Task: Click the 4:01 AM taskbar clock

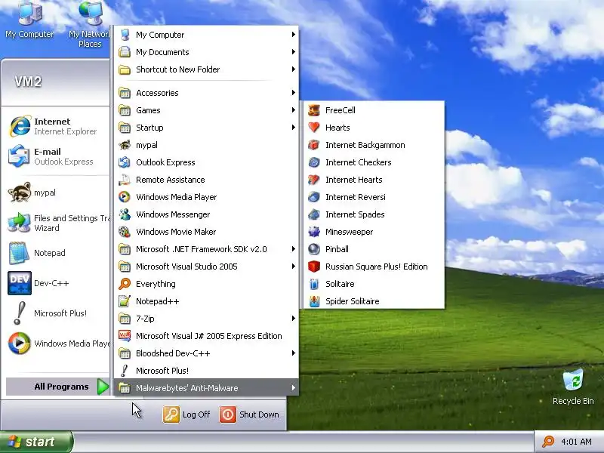Action: pos(576,442)
